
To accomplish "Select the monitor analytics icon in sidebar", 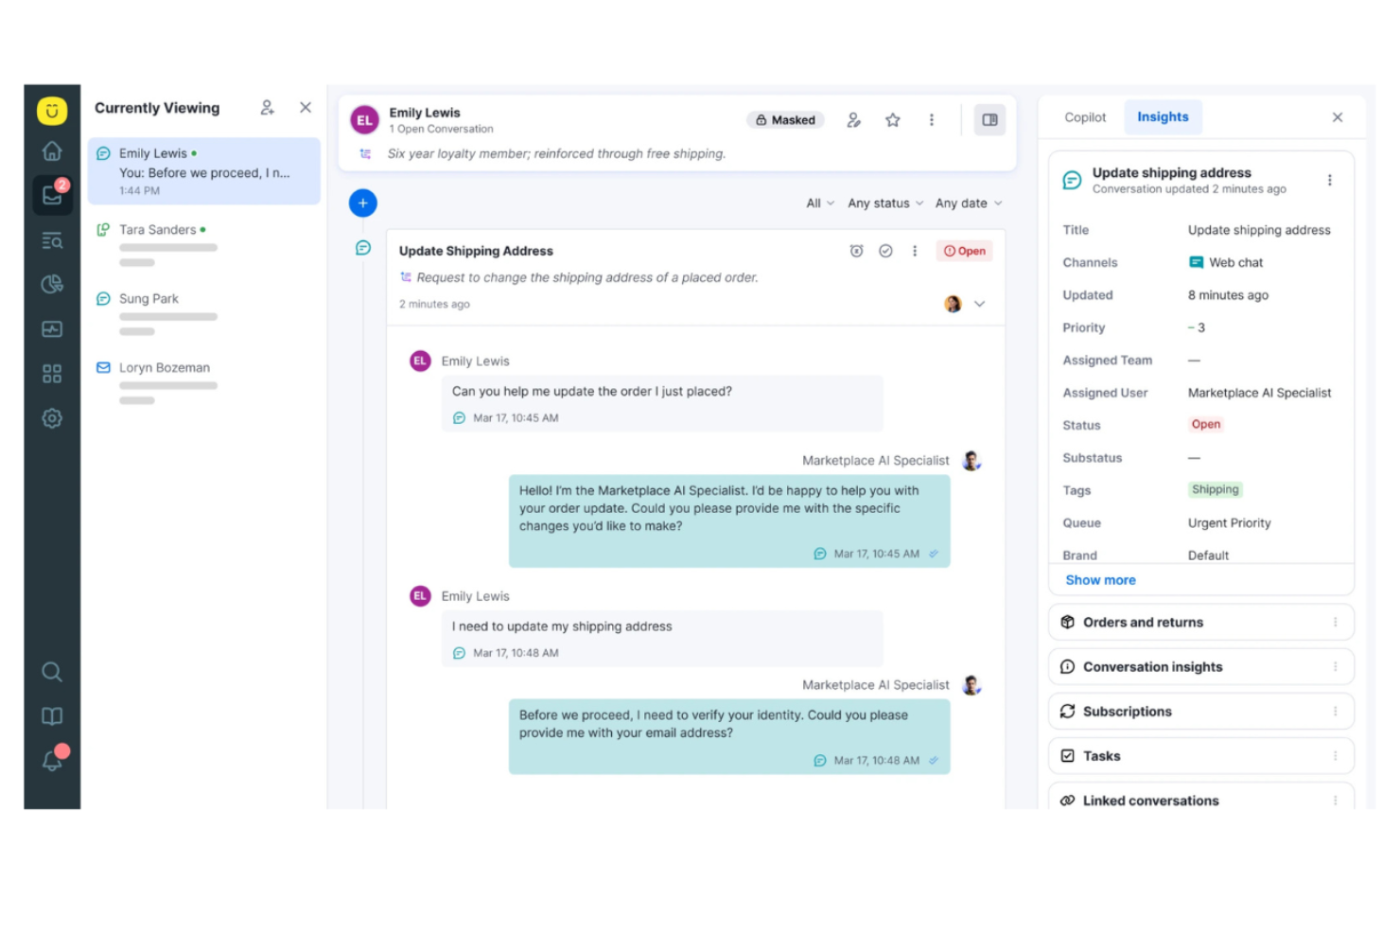I will [52, 329].
